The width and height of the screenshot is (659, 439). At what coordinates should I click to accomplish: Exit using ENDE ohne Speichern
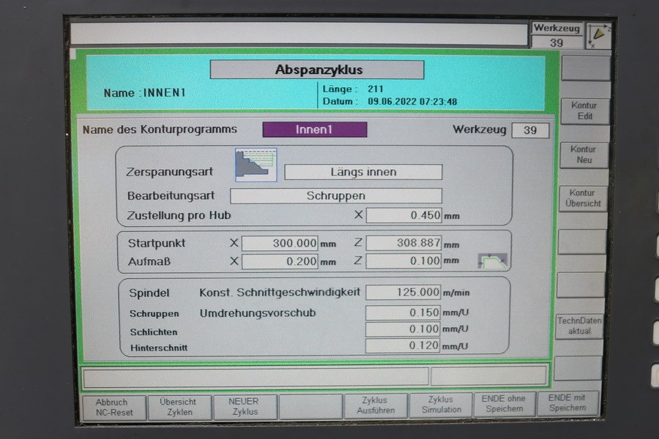(505, 404)
